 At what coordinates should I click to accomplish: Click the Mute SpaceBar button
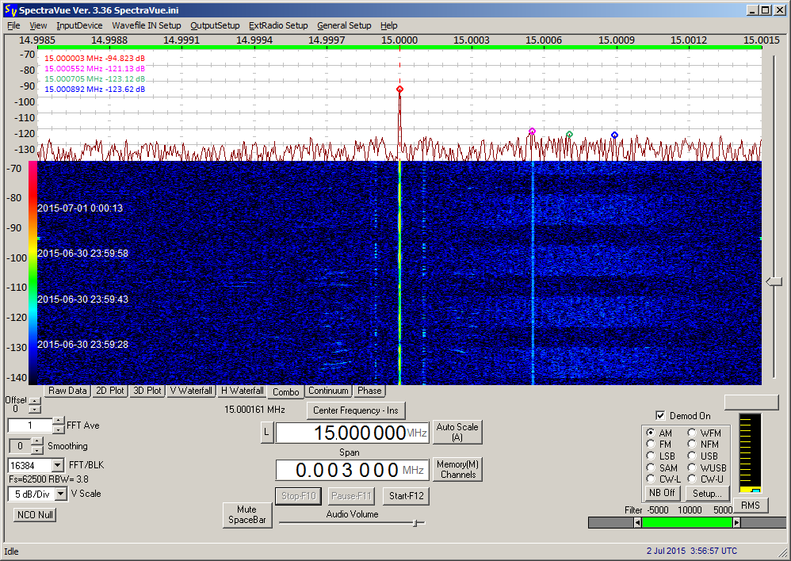pos(247,514)
